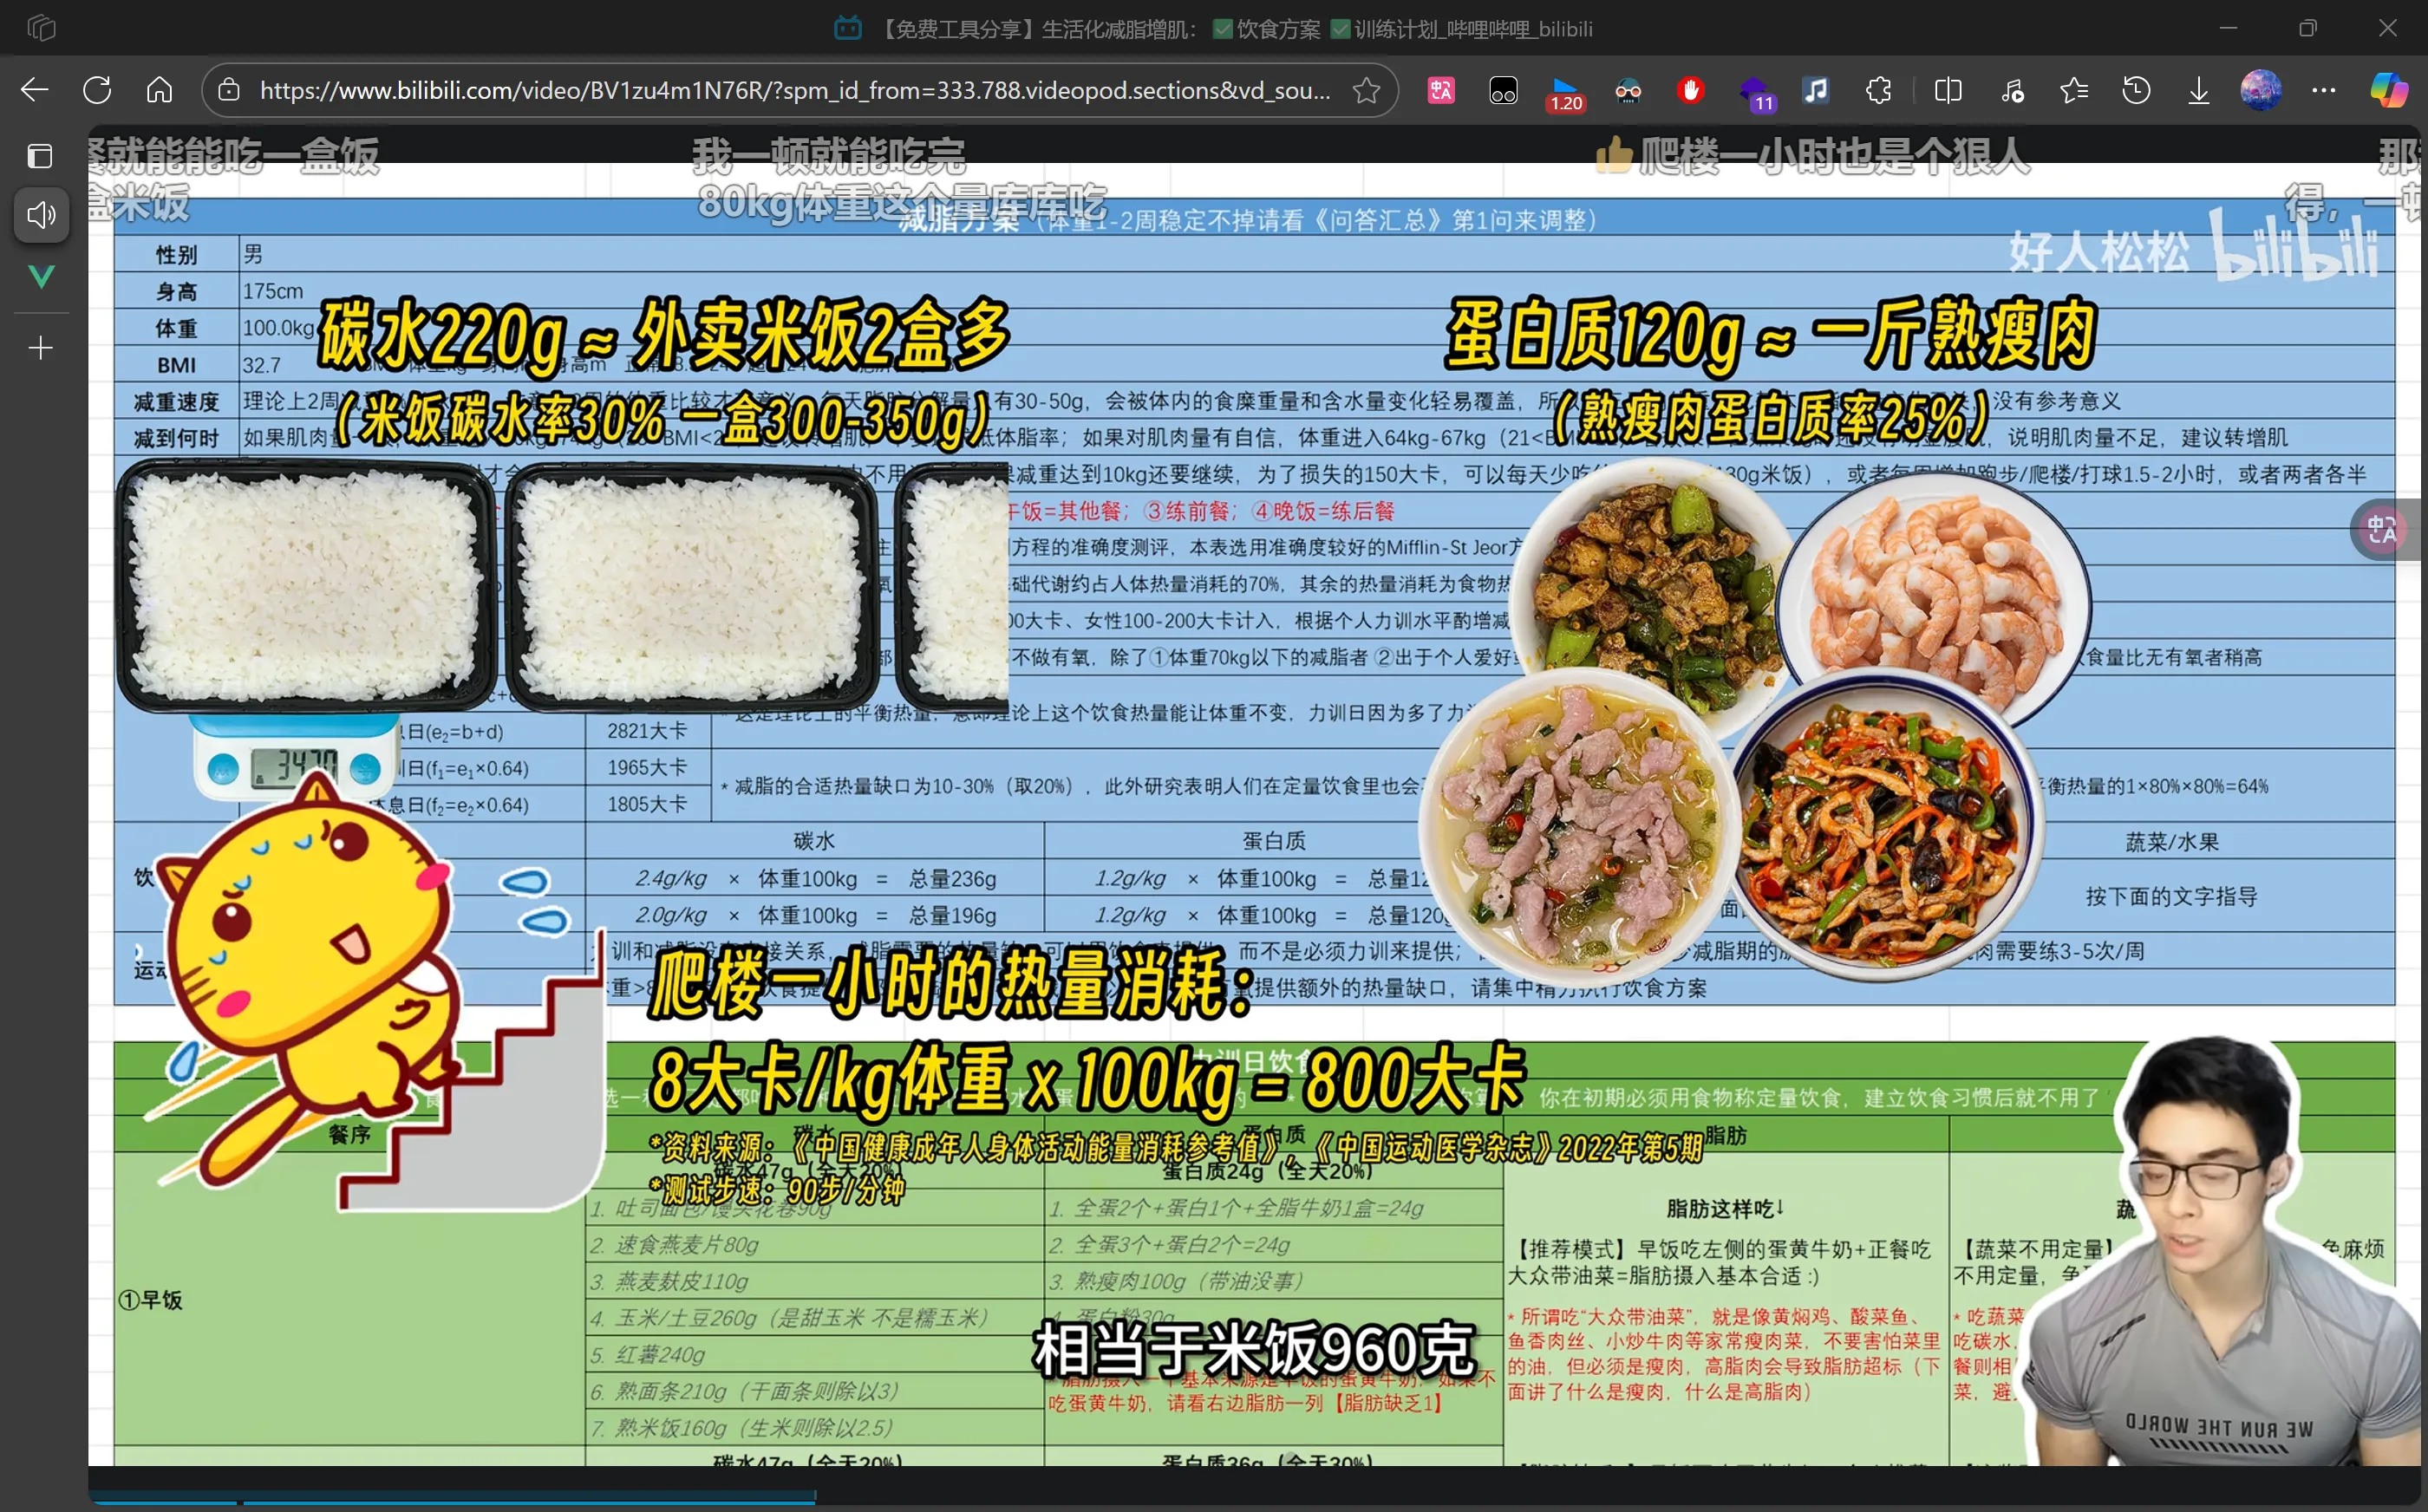Open a new tab with plus
The width and height of the screenshot is (2428, 1512).
tap(41, 348)
